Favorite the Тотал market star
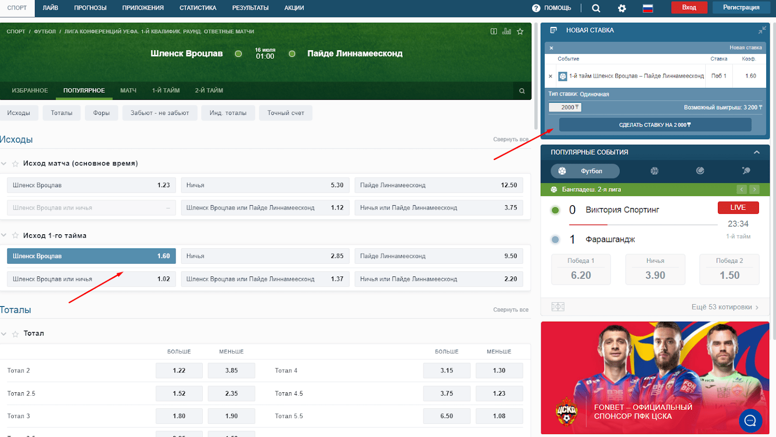The height and width of the screenshot is (437, 776). coord(16,334)
